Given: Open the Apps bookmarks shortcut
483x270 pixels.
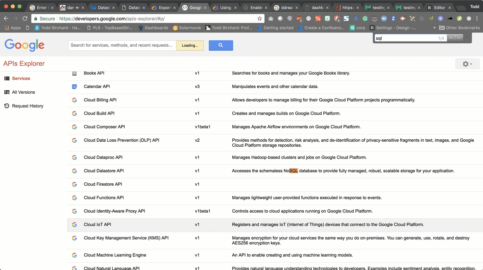Looking at the screenshot, I should pos(12,28).
